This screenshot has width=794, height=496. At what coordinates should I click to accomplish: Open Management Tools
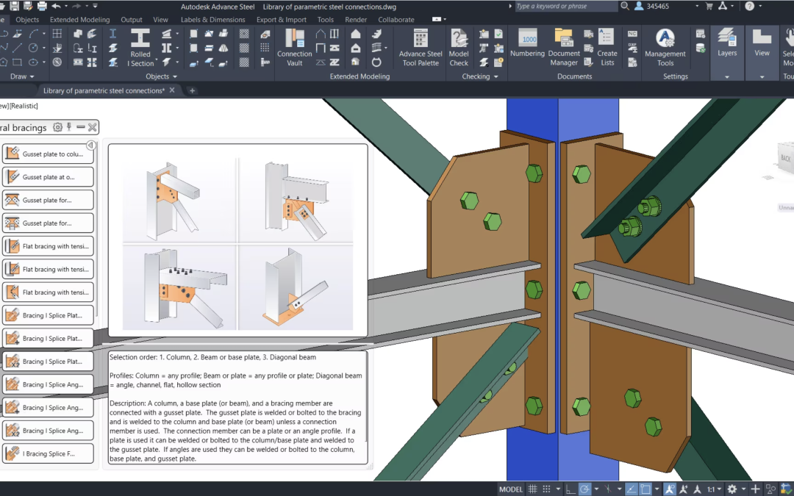665,48
